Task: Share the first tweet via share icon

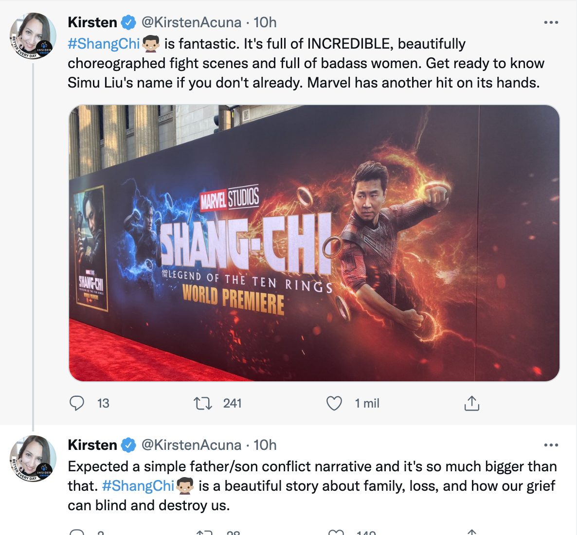Action: click(x=471, y=403)
